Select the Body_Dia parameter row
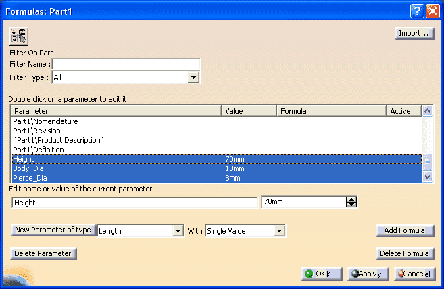Screen dimensions: 444x289 pyautogui.click(x=217, y=168)
